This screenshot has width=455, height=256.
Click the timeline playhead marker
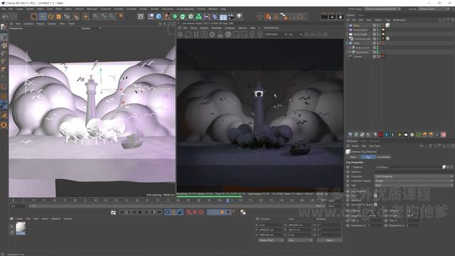pos(227,201)
